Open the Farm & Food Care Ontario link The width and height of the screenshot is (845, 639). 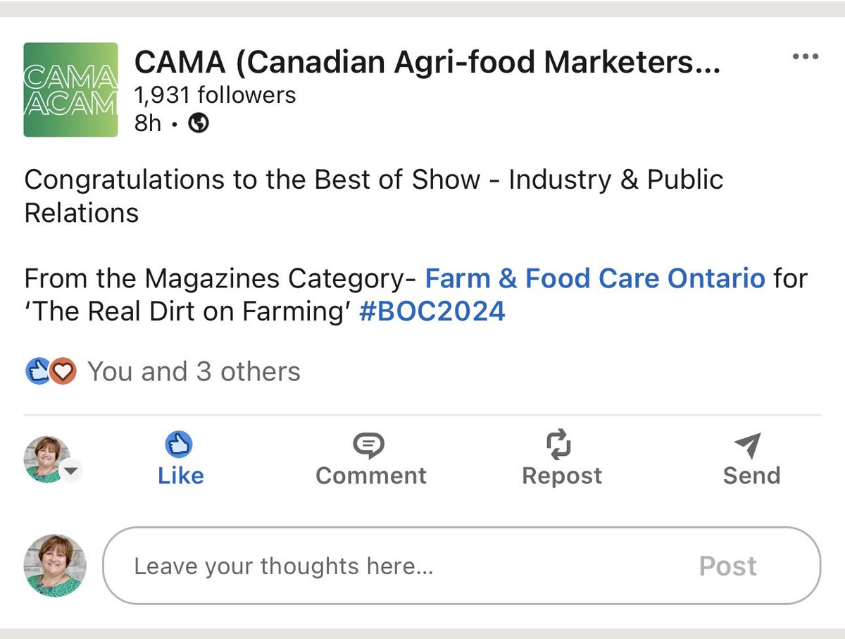pyautogui.click(x=595, y=279)
